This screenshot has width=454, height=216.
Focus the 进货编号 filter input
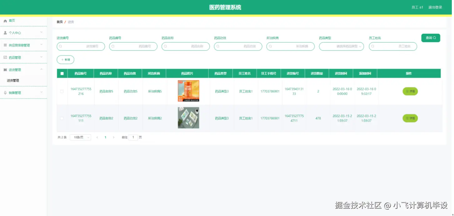(81, 46)
